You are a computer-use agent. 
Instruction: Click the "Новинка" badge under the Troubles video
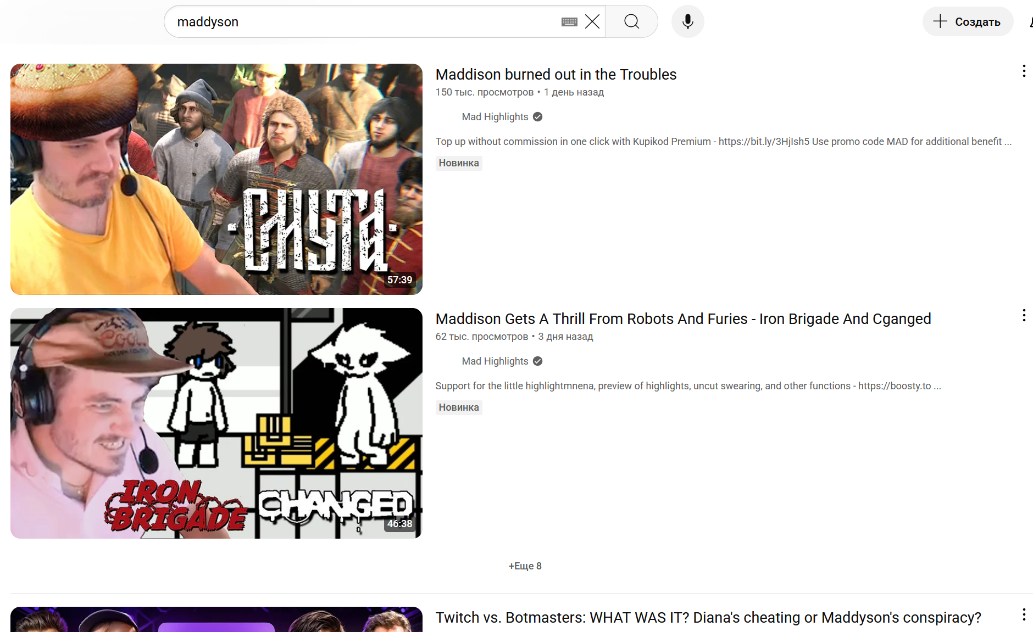[459, 163]
